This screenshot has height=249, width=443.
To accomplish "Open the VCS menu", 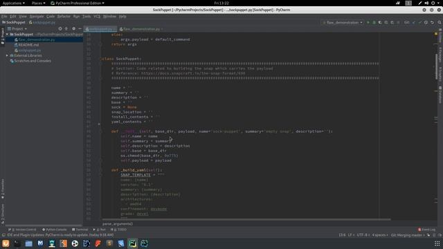I will 97,17.
